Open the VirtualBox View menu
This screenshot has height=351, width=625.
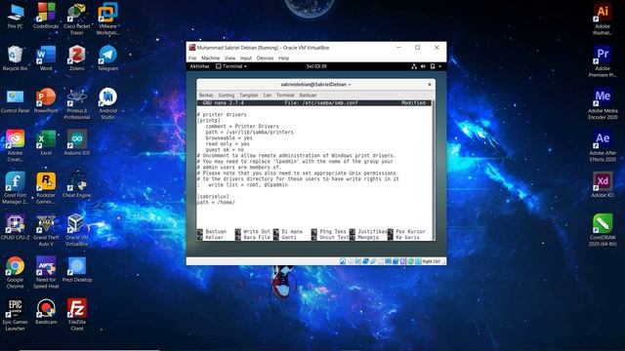(230, 58)
